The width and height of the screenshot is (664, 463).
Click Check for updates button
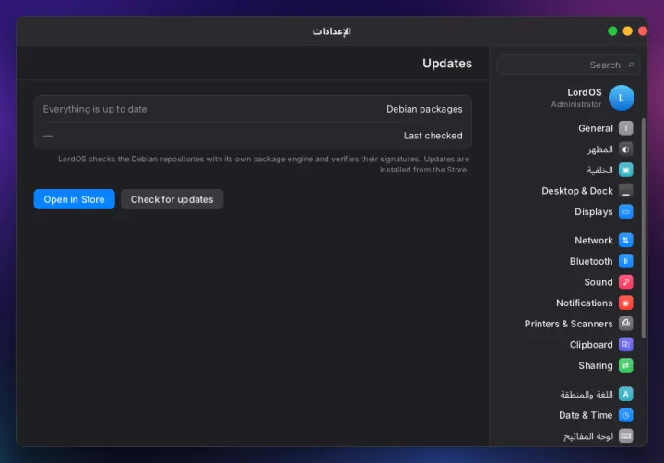point(172,199)
